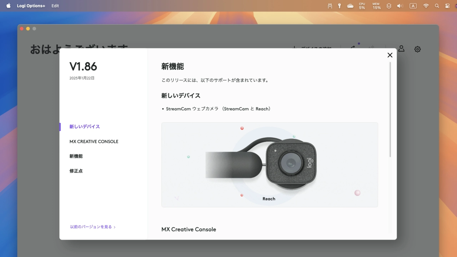Open the Logi Options+ menu
Screen dimensions: 457x257
[x=31, y=6]
